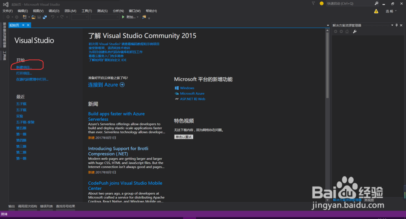Screen dimensions: 406x219
Task: Open the Windows platform link
Action: 187,88
